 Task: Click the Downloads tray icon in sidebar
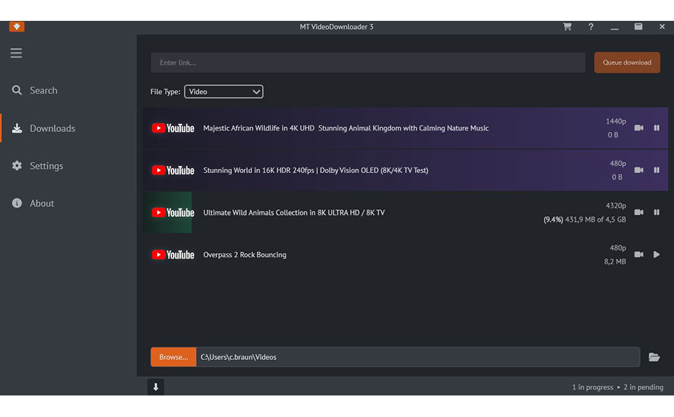17,128
